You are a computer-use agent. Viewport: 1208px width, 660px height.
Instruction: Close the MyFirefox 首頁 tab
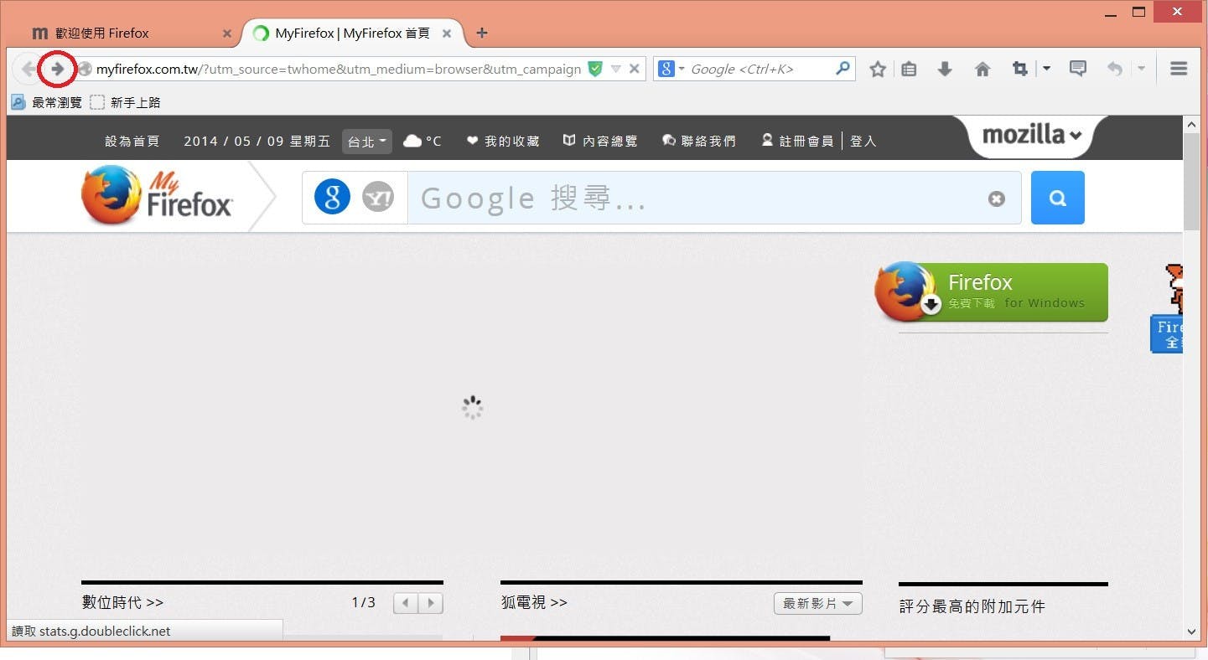click(447, 34)
